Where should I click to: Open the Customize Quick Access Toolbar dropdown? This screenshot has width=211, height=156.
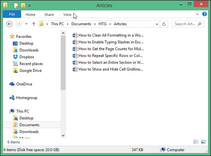click(29, 6)
